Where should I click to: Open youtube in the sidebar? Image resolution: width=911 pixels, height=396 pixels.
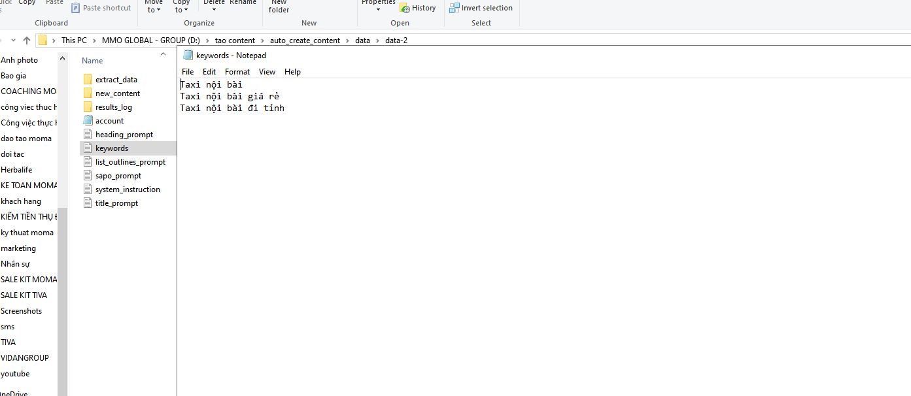[x=15, y=374]
